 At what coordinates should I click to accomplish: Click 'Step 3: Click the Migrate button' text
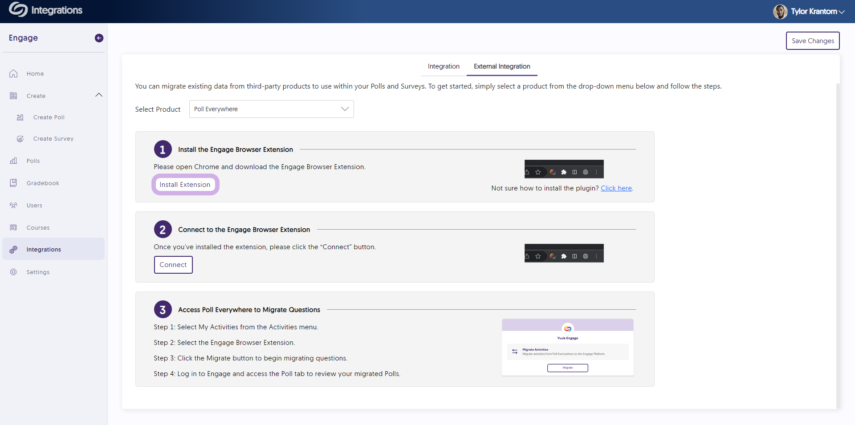250,358
